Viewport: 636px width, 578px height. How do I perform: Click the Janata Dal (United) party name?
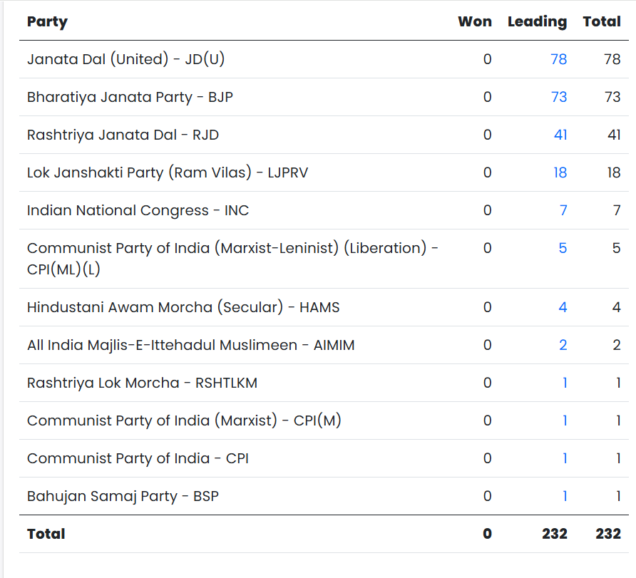coord(125,59)
